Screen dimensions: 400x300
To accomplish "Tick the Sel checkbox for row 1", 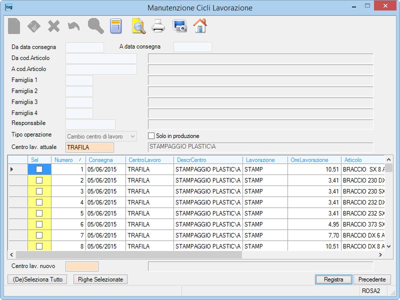I will (39, 169).
